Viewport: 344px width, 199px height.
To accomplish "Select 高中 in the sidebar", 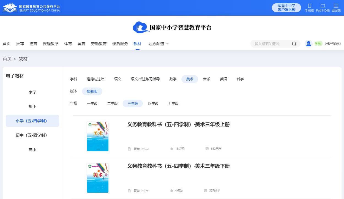I will (x=32, y=150).
